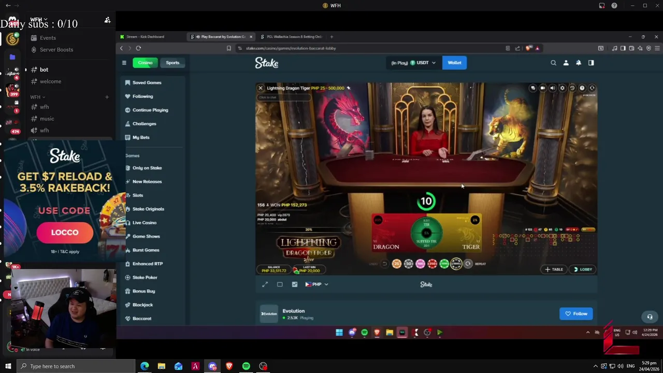Open the game history clock icon

pos(572,88)
